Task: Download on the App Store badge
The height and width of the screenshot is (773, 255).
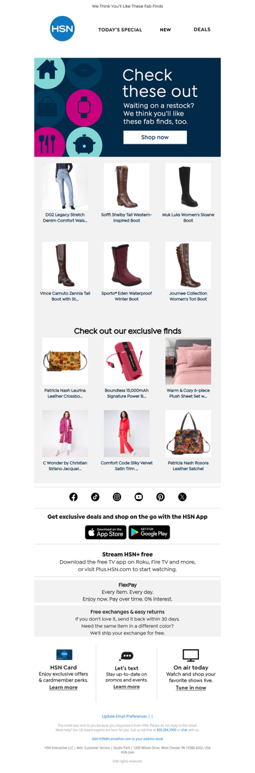Action: point(106,532)
